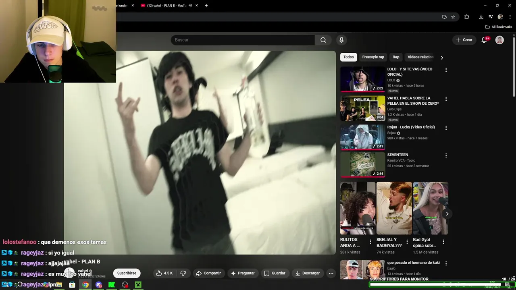
Task: Open que pesado el hermano de kuki video
Action: point(362,270)
